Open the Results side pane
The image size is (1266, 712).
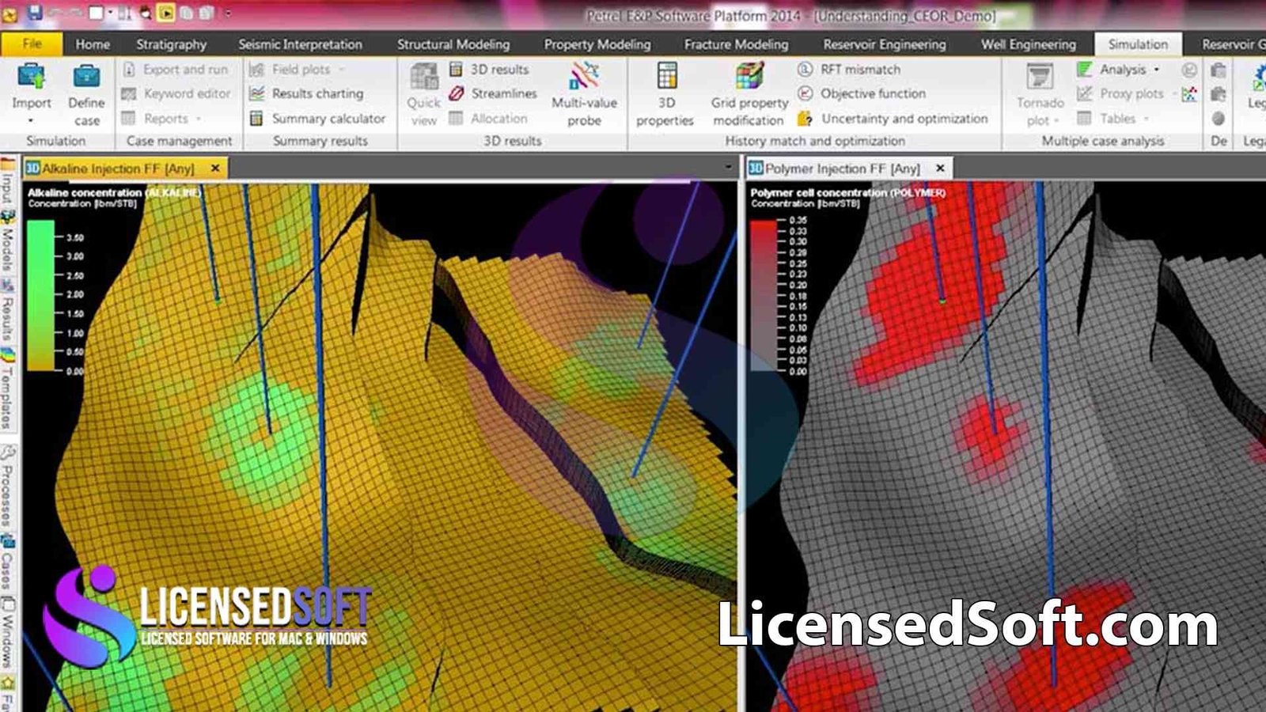7,311
